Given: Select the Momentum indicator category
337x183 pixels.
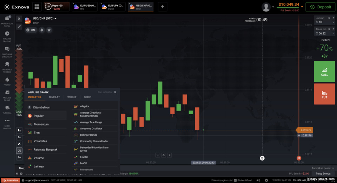Looking at the screenshot, I should tap(46, 124).
